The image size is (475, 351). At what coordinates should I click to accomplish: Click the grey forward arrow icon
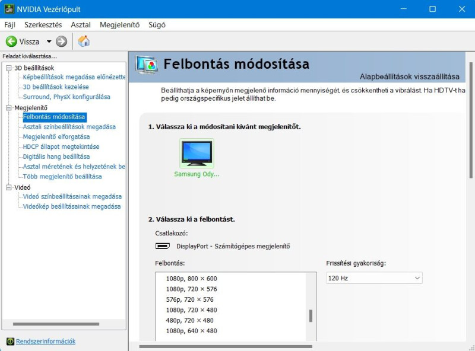point(61,42)
